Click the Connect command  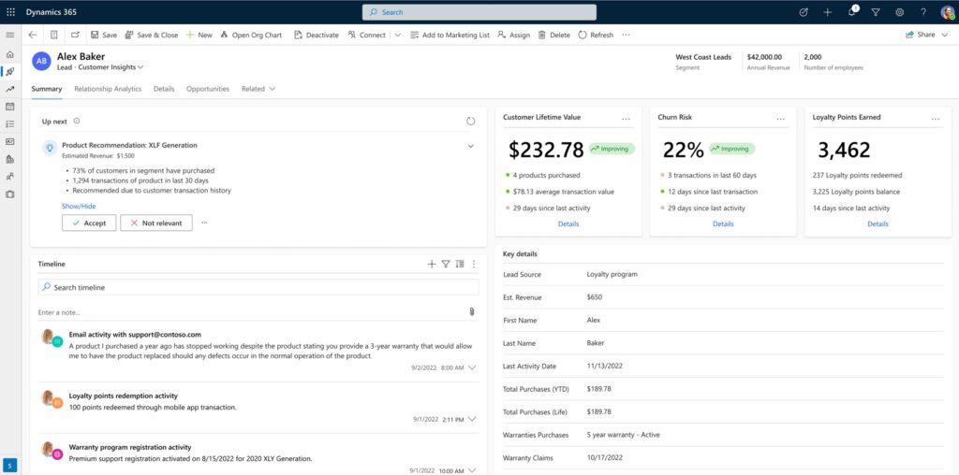[366, 35]
